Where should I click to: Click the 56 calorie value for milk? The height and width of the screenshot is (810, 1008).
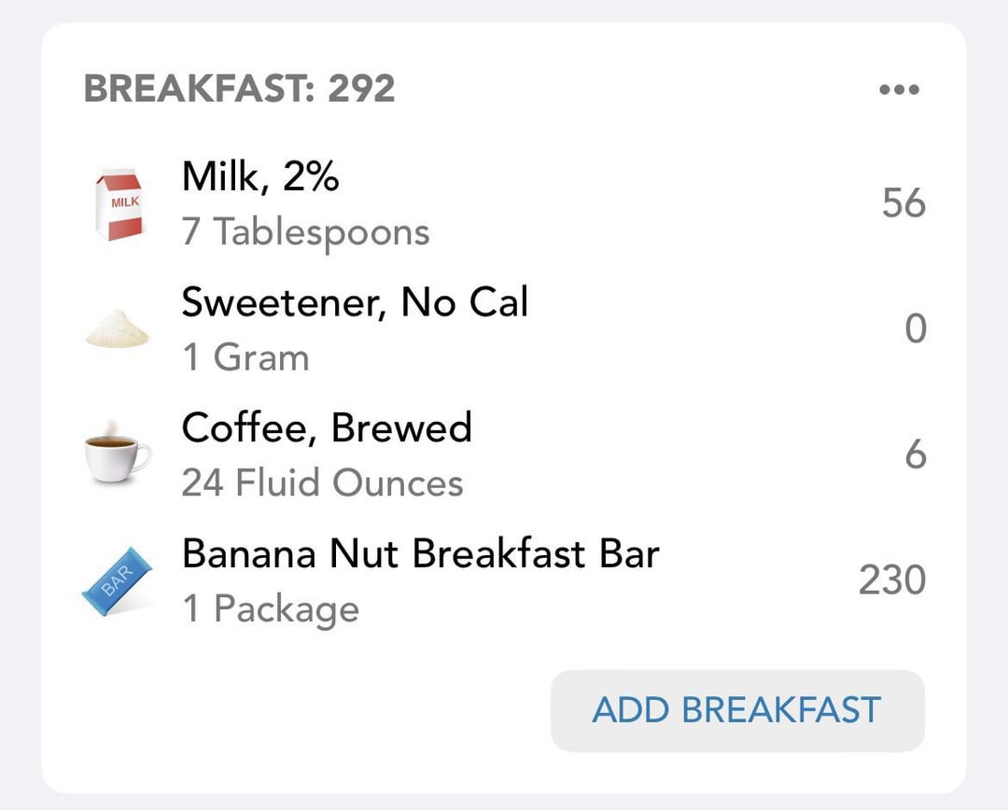903,203
